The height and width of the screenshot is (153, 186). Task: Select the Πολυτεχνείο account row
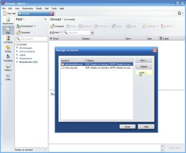tap(97, 68)
